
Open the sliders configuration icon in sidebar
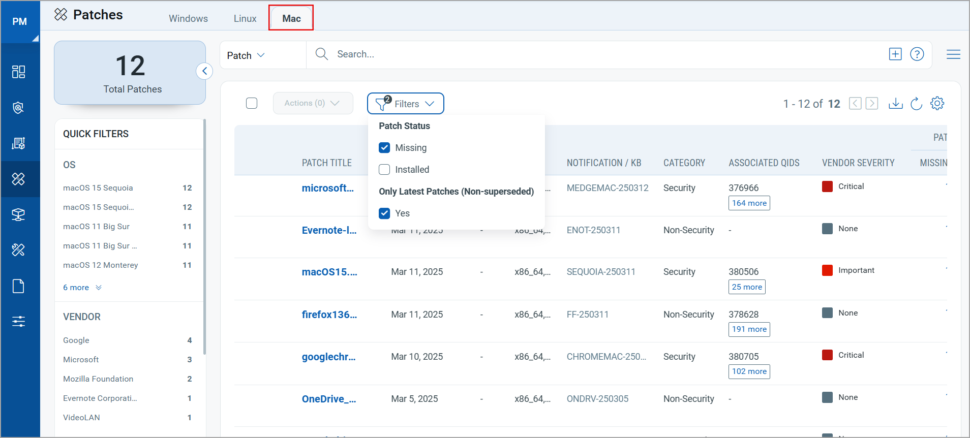[x=19, y=321]
